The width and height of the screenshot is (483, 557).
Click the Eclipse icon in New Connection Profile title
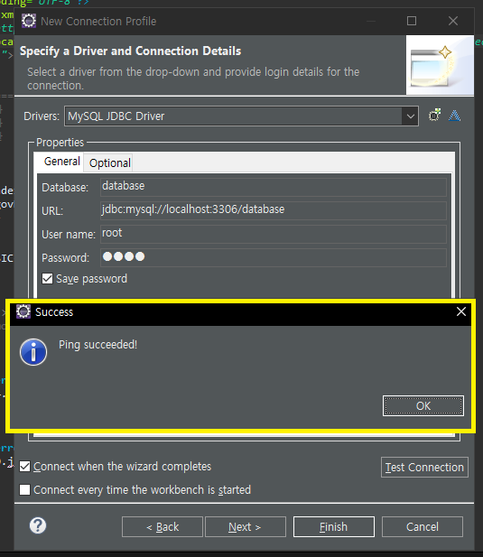click(x=29, y=21)
